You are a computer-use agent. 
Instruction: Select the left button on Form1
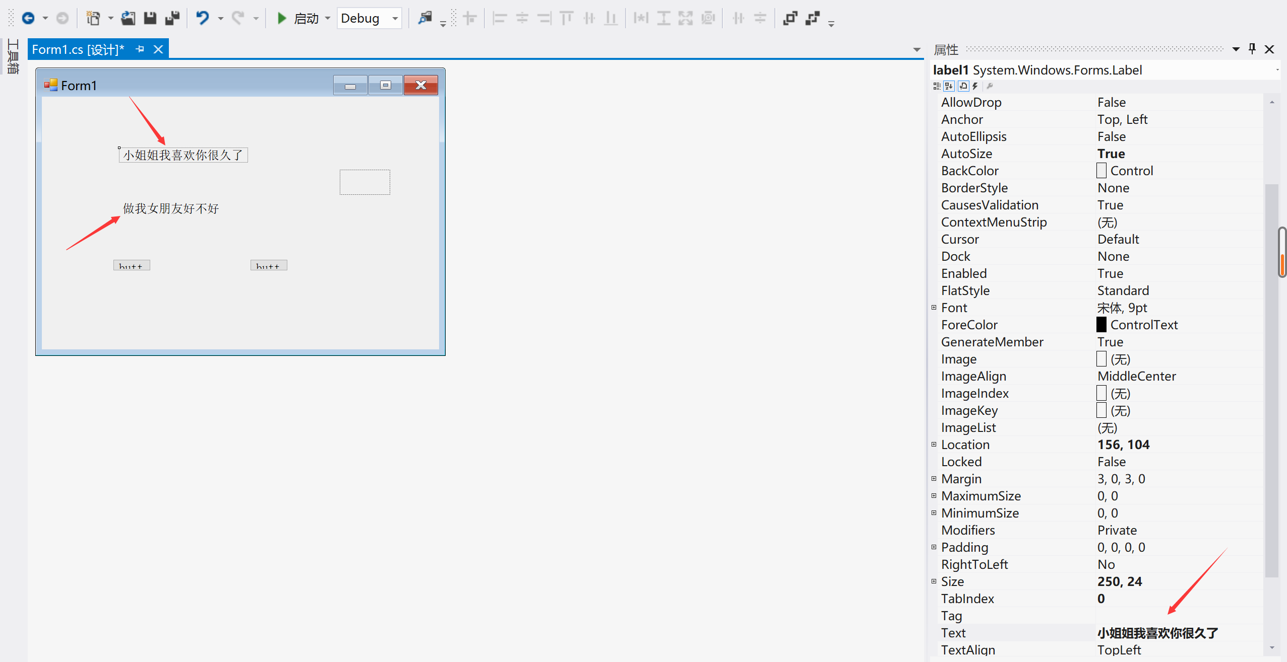point(132,265)
